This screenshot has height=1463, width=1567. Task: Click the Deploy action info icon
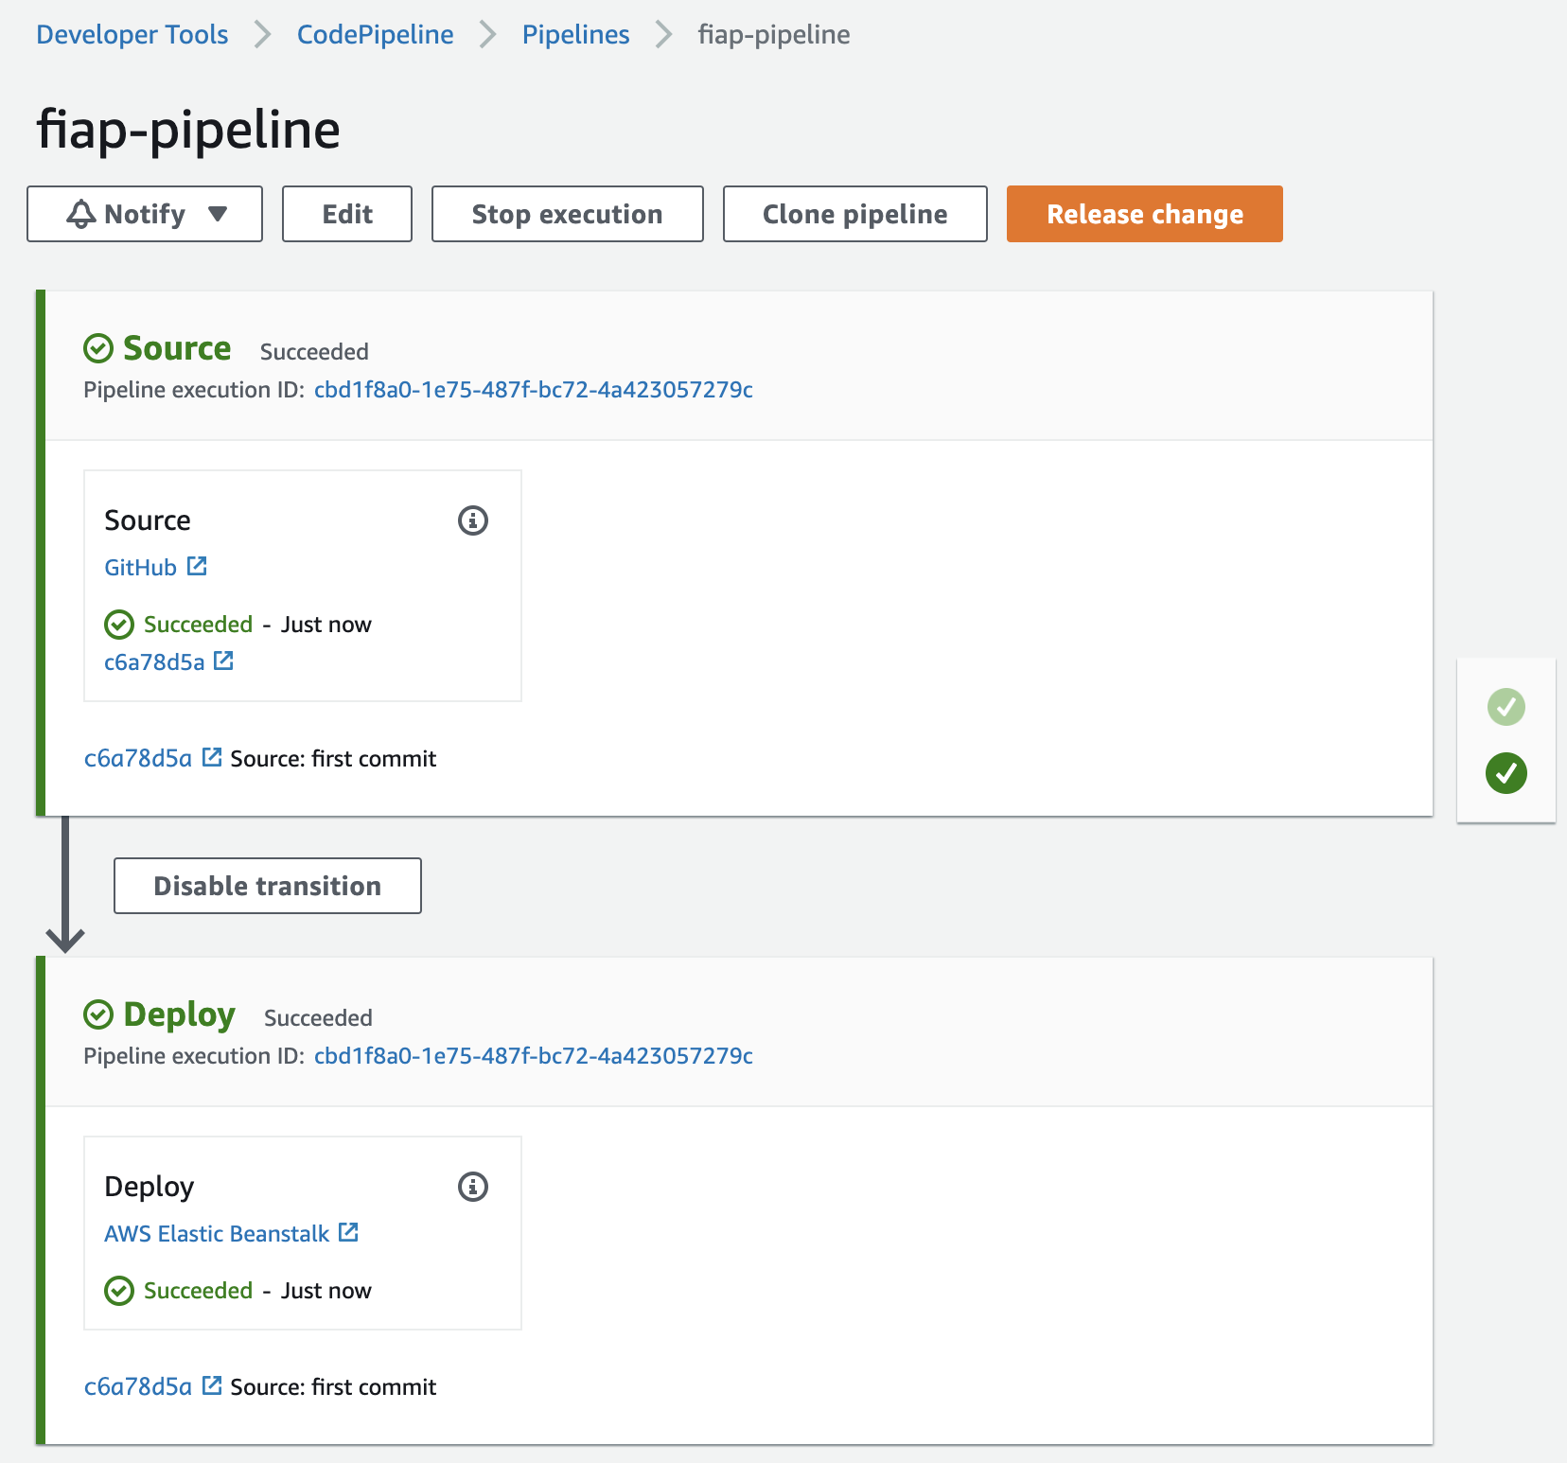[x=473, y=1187]
